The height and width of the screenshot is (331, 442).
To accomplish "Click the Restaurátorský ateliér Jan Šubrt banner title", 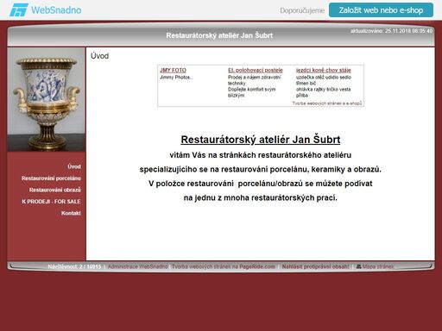I will point(219,35).
